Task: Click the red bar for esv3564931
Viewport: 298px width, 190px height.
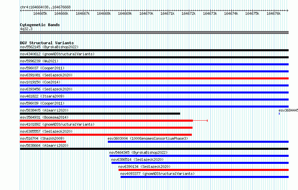Action: pyautogui.click(x=106, y=121)
